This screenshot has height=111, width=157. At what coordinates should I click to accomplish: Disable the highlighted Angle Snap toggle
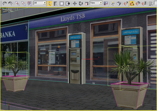point(132,4)
